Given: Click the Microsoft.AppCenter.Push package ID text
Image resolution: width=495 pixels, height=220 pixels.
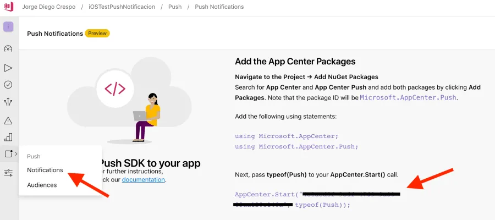Looking at the screenshot, I should pyautogui.click(x=408, y=97).
